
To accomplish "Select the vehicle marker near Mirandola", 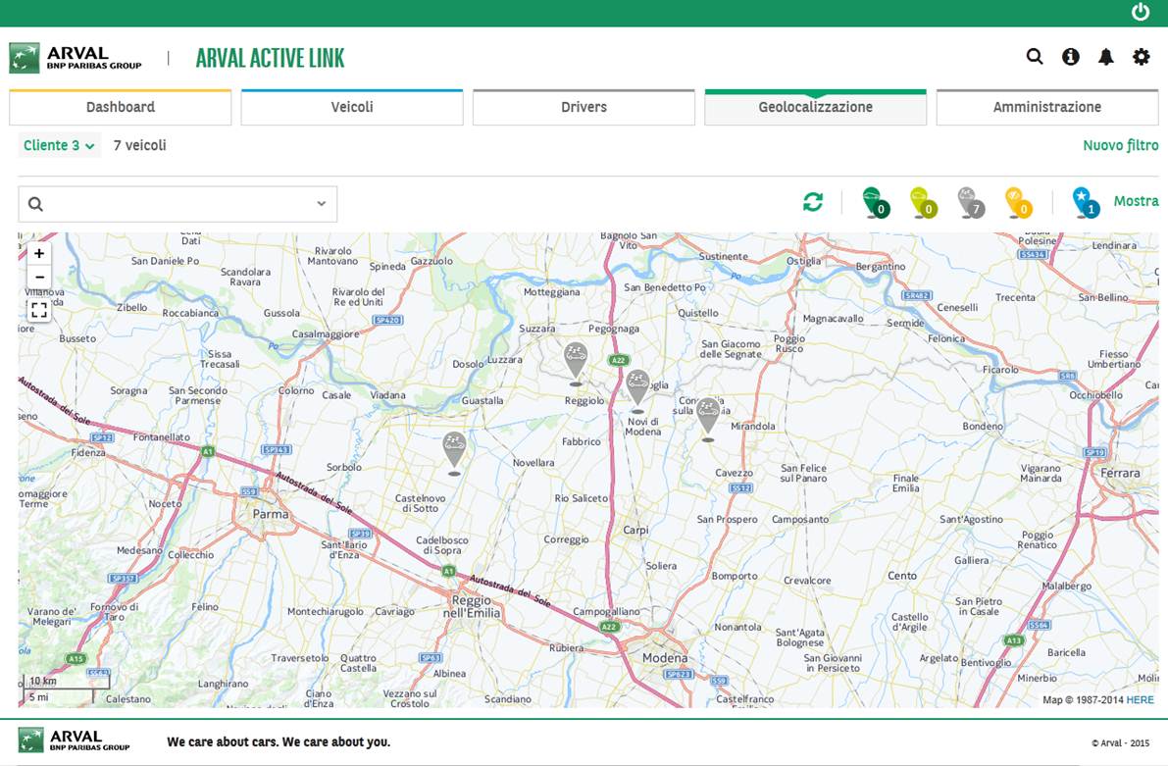I will pyautogui.click(x=708, y=417).
